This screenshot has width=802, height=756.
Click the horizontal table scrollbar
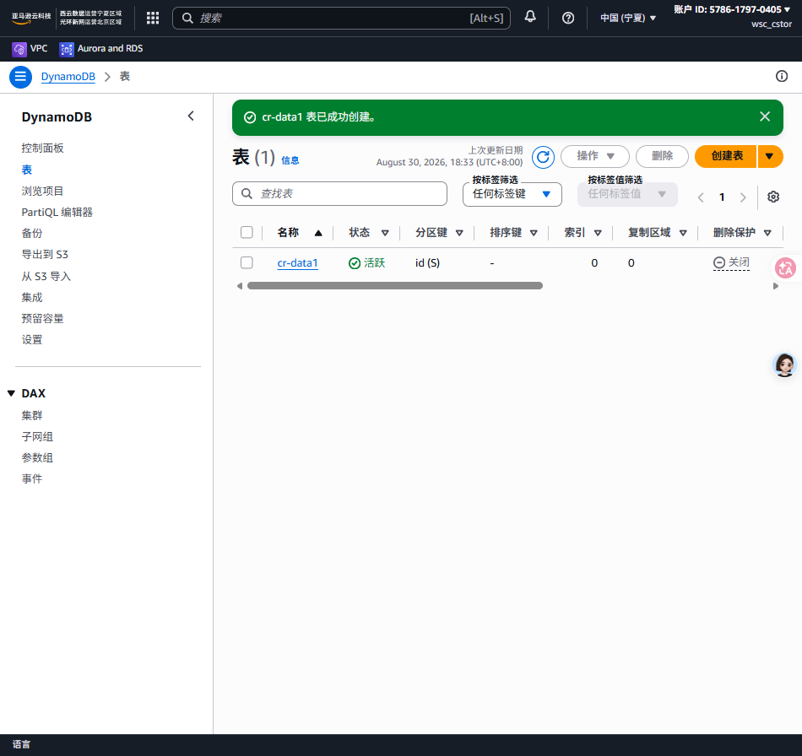pos(394,286)
